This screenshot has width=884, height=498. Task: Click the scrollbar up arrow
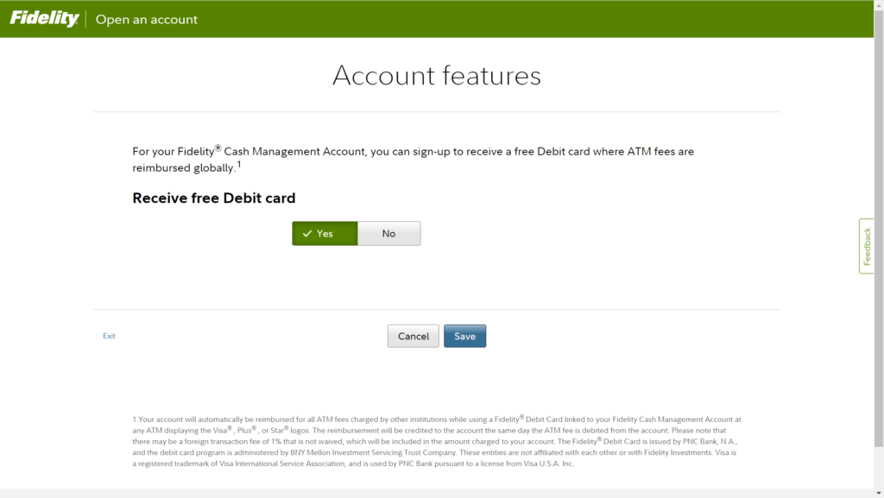pos(879,4)
